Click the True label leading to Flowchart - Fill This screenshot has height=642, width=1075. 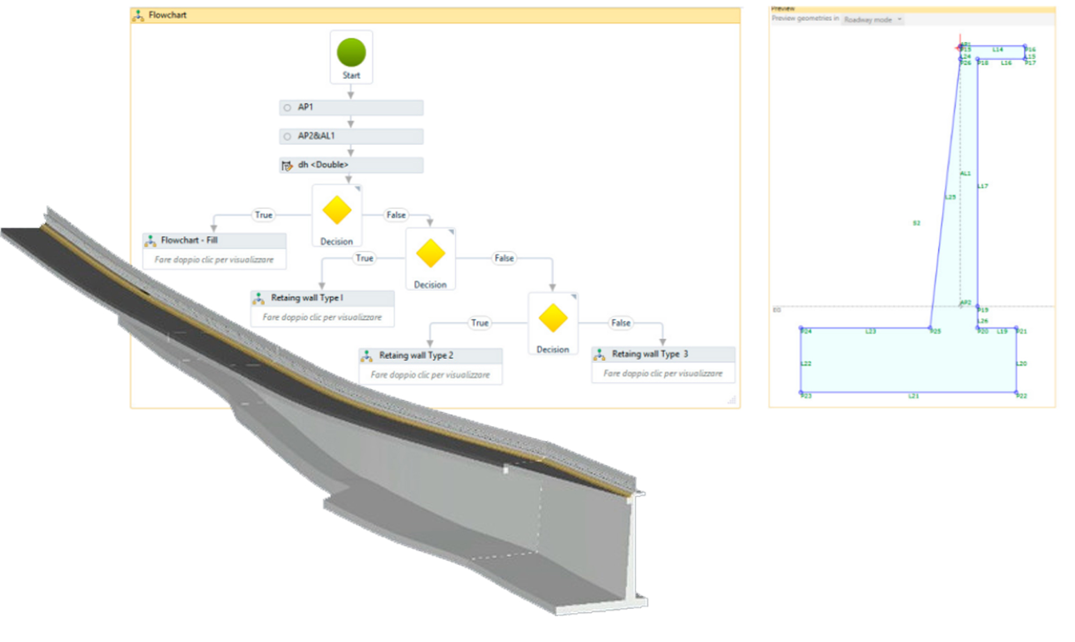263,215
